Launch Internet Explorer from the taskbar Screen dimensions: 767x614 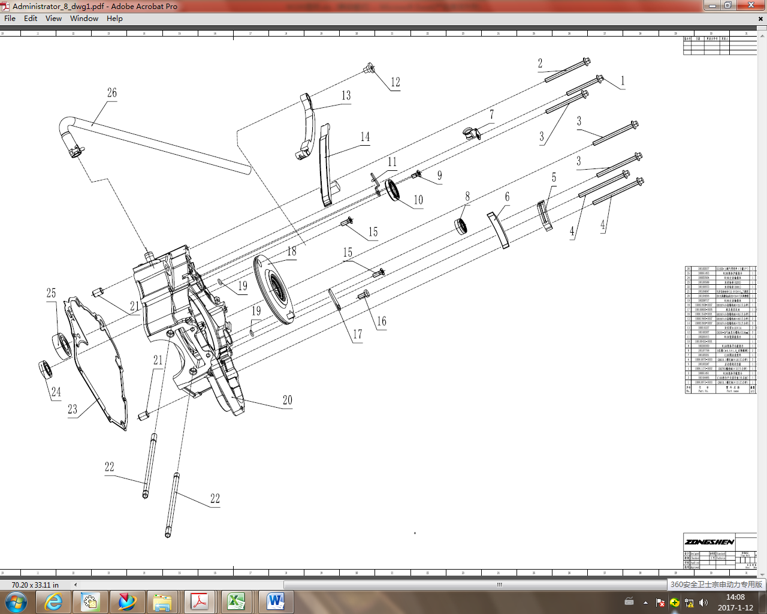point(53,601)
